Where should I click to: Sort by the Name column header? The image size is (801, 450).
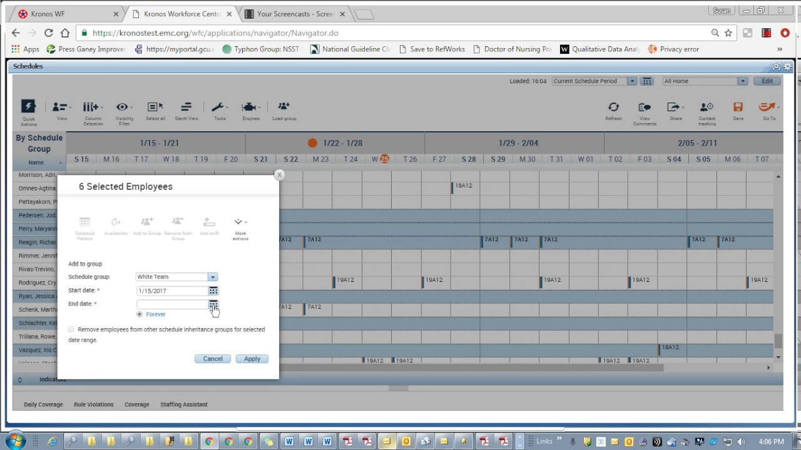click(36, 162)
